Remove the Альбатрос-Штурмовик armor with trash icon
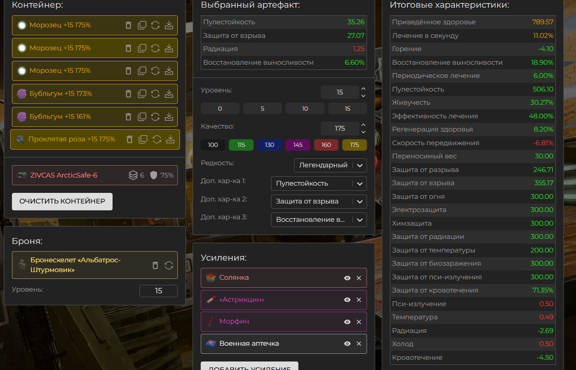This screenshot has width=576, height=370. (x=155, y=265)
